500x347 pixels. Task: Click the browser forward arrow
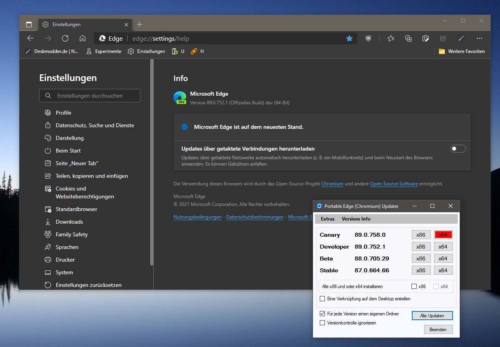pos(48,38)
